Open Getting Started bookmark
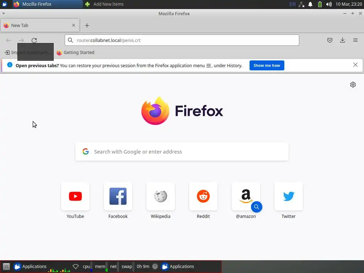 pyautogui.click(x=75, y=53)
